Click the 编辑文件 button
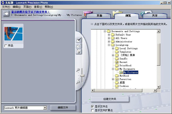 click(x=63, y=107)
